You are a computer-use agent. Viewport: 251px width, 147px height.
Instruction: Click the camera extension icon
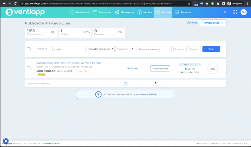coord(207,3)
